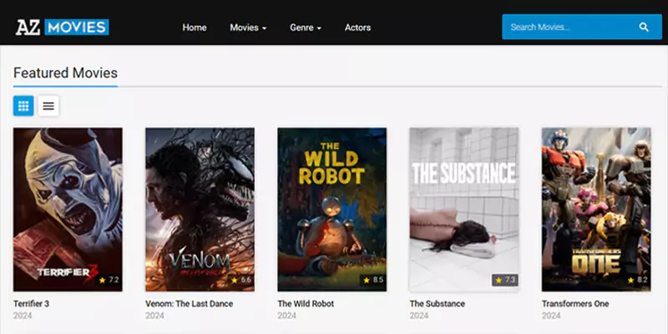The image size is (668, 334).
Task: Click the 2024 year under The Wild Robot
Action: coord(286,316)
